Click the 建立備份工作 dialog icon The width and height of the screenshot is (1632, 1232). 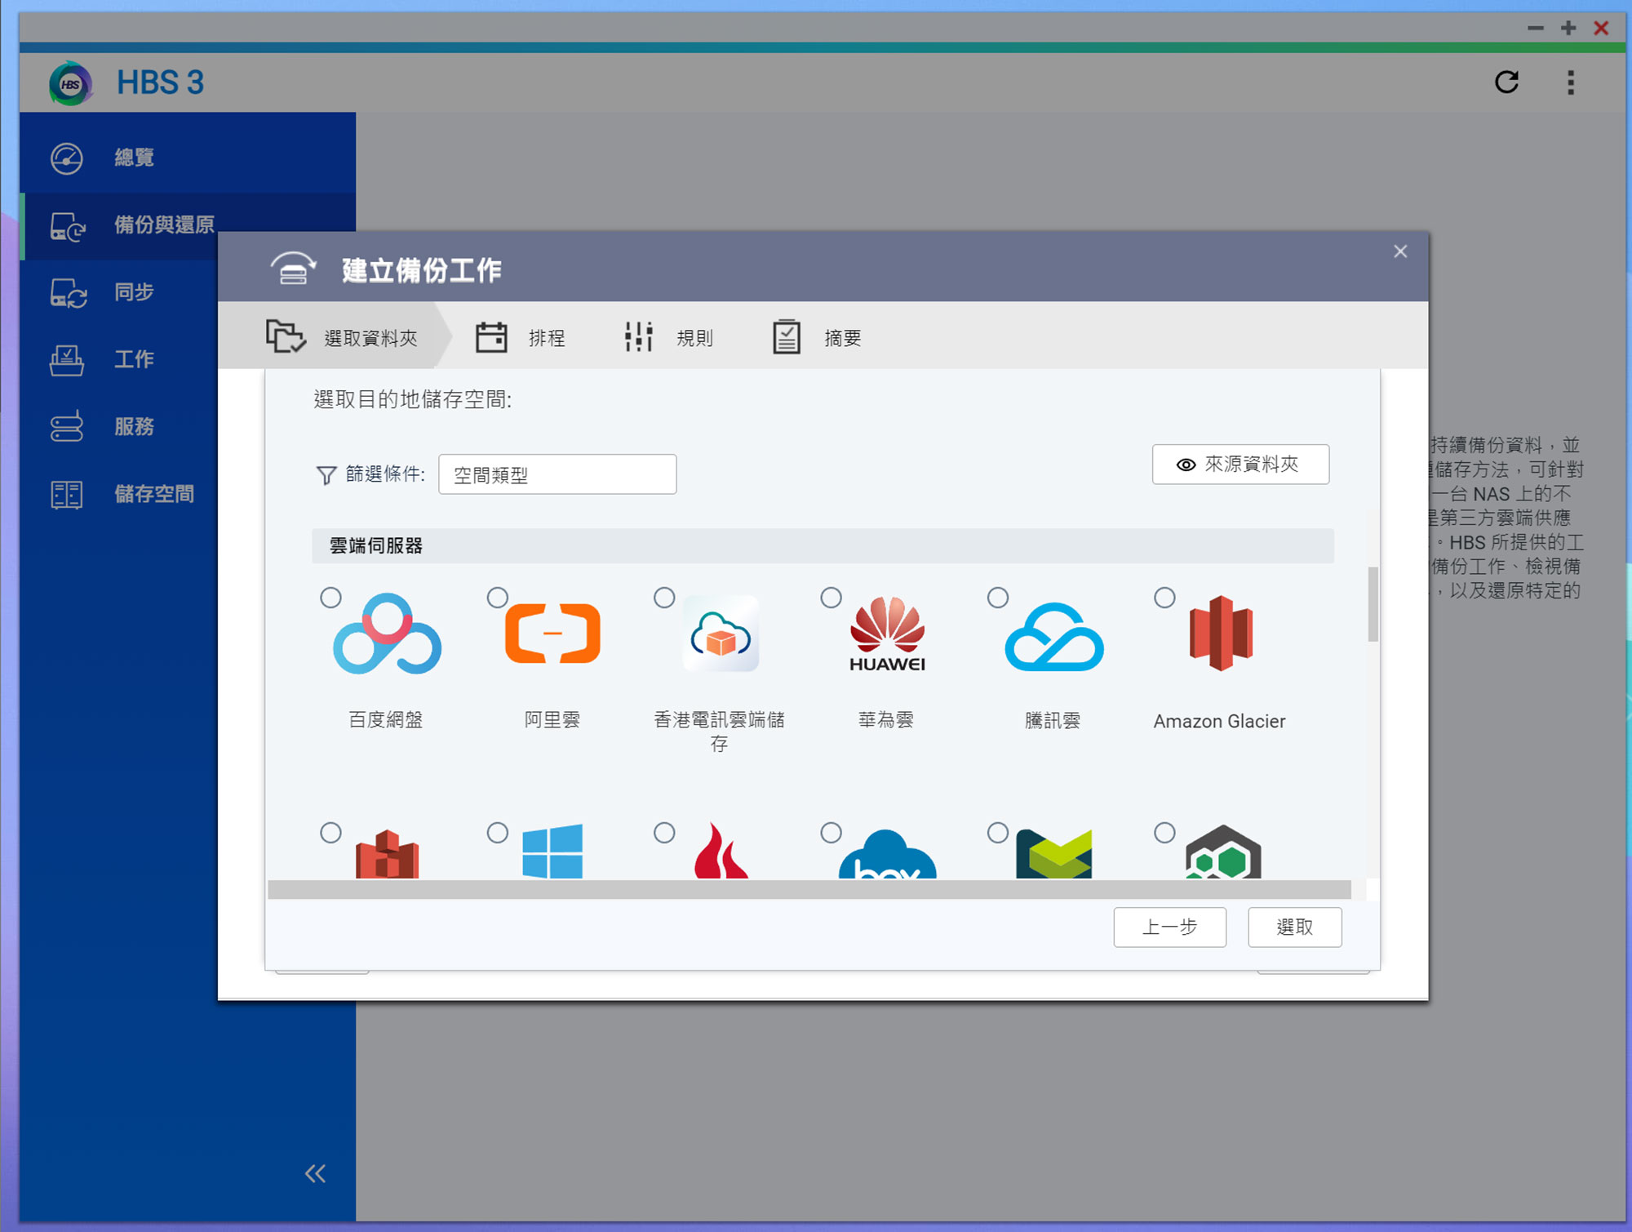tap(293, 268)
